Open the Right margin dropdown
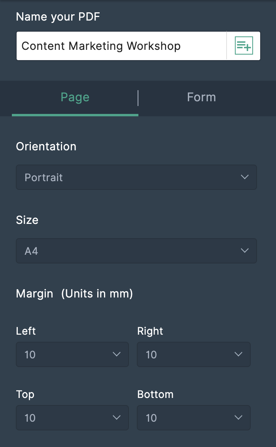This screenshot has width=276, height=447. pos(194,354)
